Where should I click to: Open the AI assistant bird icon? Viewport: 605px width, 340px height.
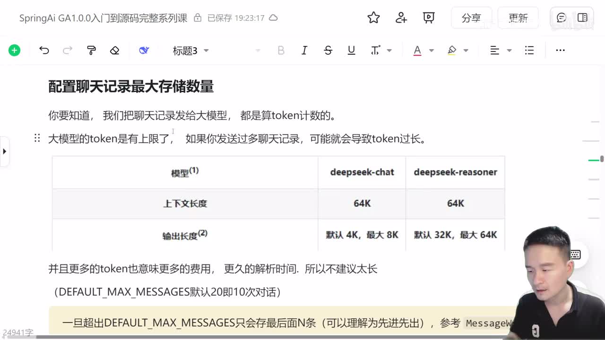(x=144, y=51)
